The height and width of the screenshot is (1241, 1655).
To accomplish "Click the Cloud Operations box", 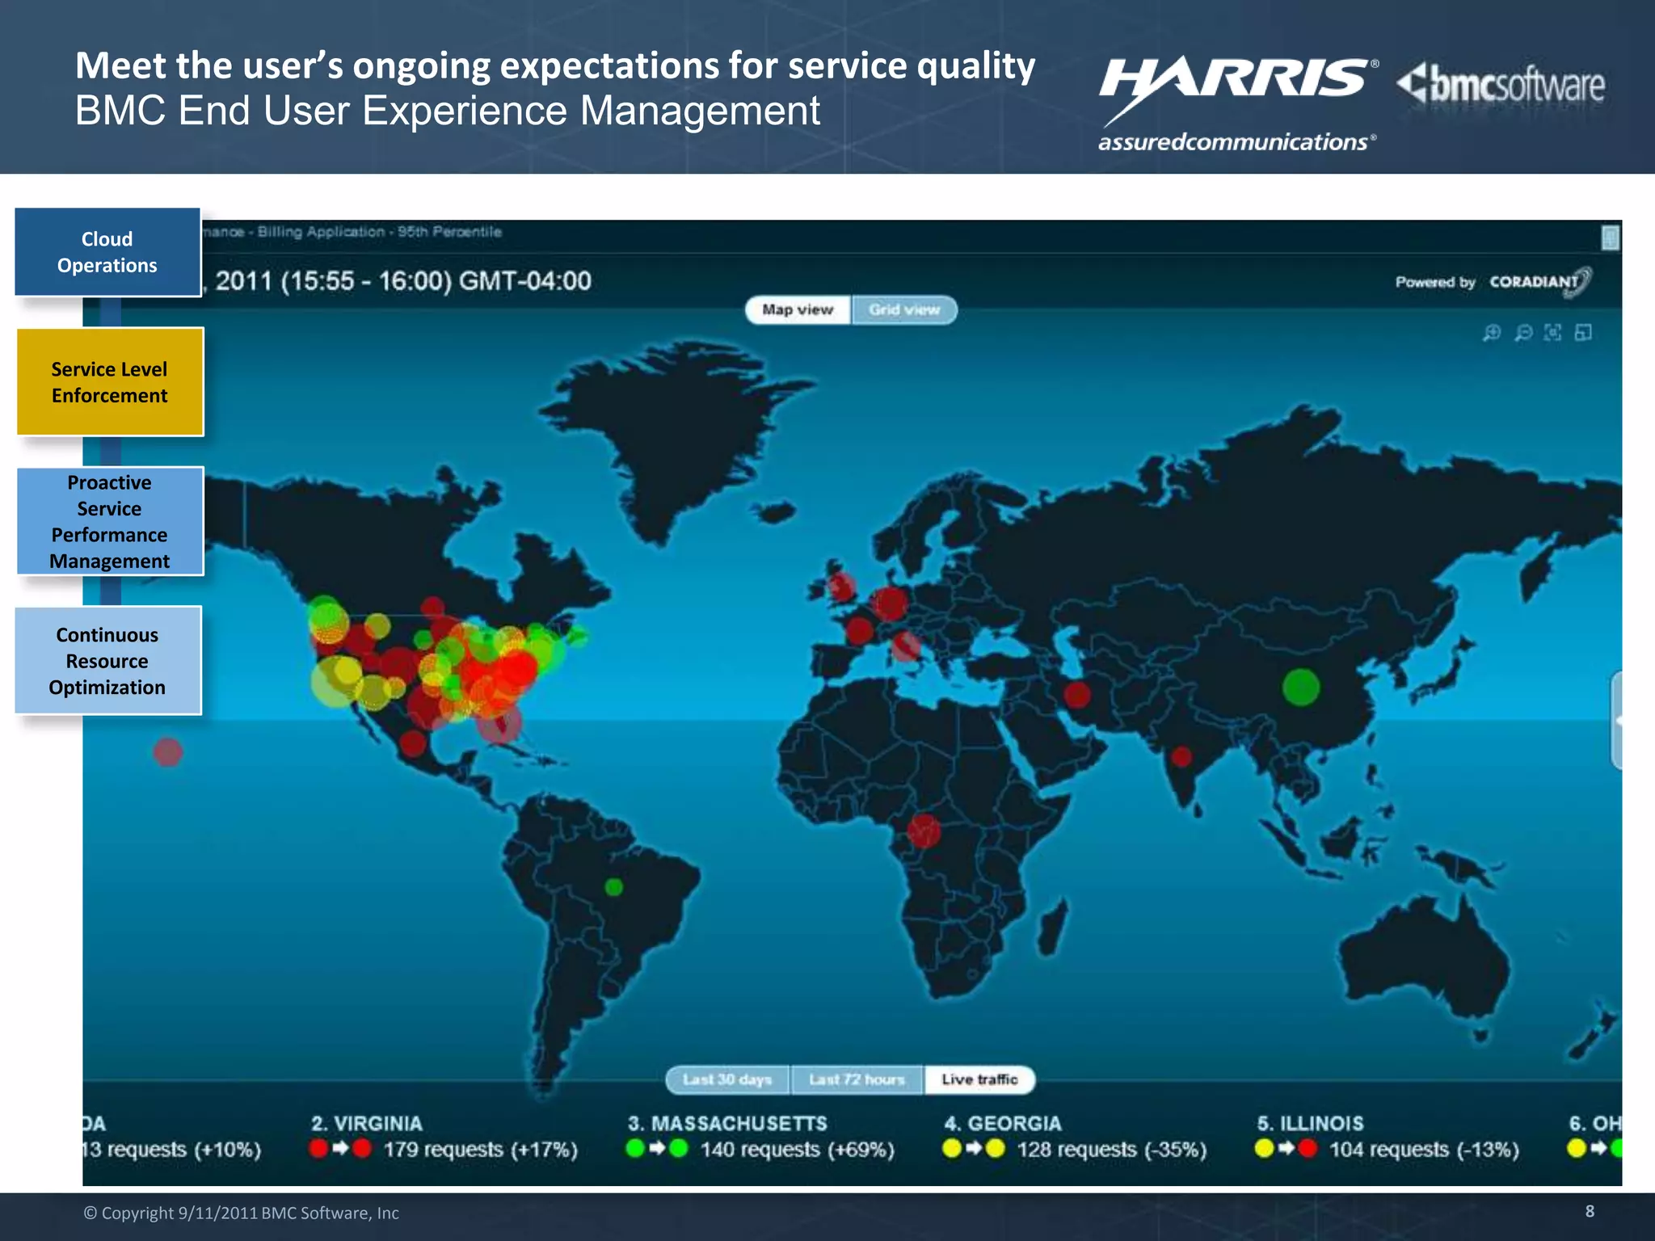I will pos(107,252).
